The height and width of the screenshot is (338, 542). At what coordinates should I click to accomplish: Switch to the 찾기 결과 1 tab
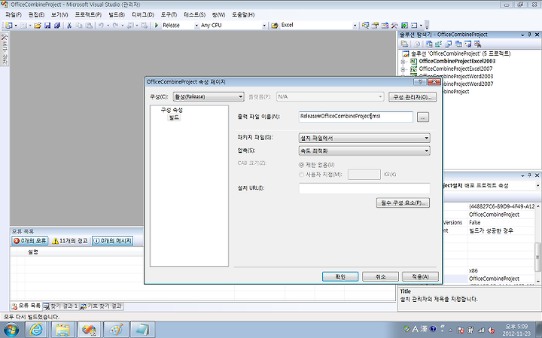(60, 306)
